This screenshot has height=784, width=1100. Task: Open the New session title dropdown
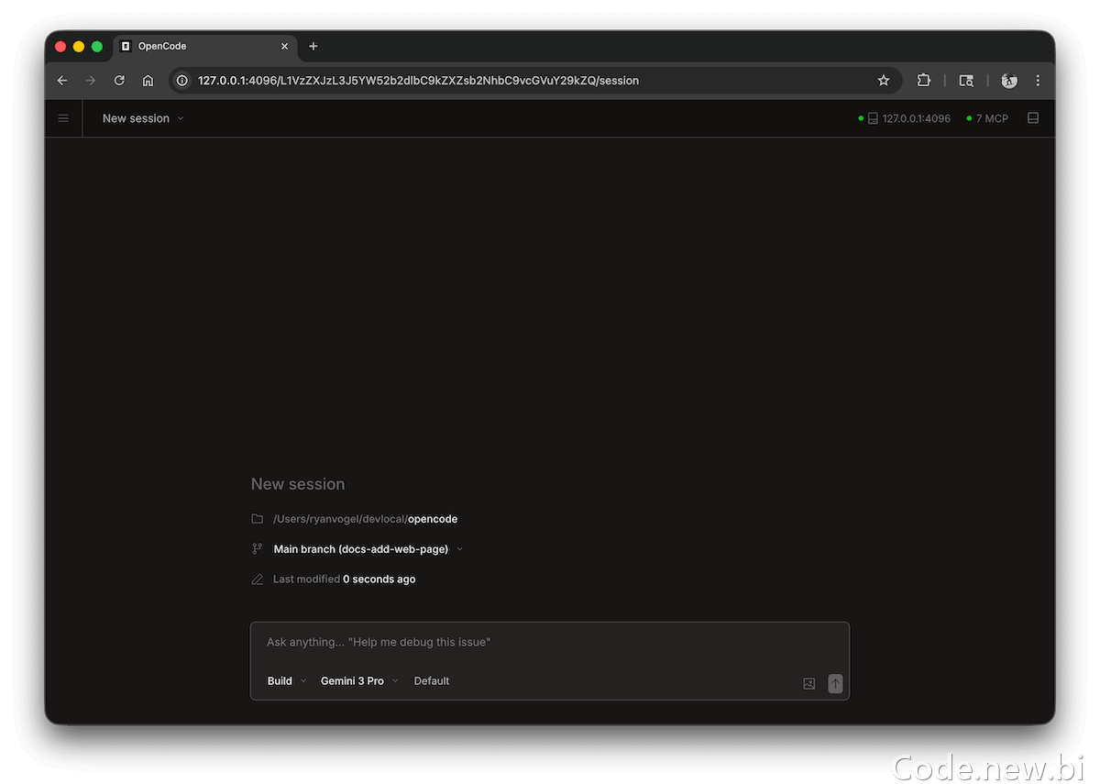point(143,118)
